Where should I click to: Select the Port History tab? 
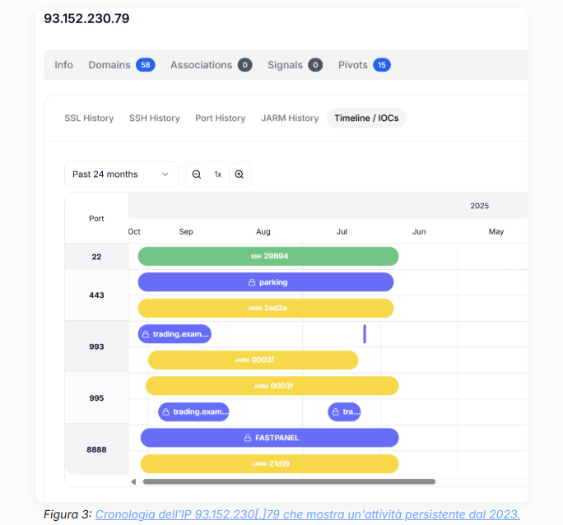point(220,118)
